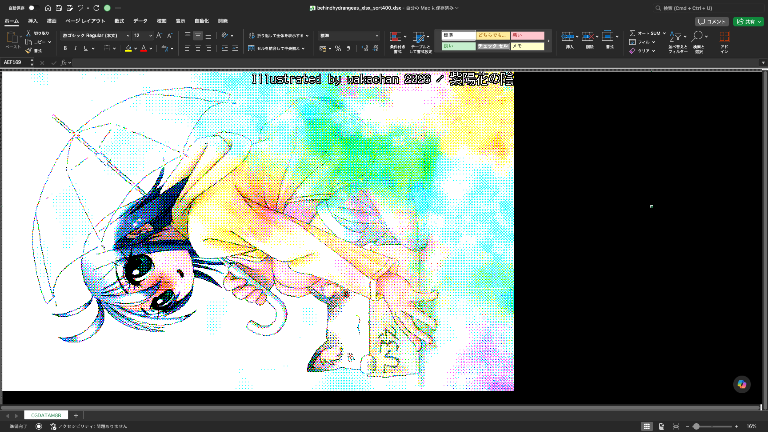Apply the 悪い cell style
Screen dimensions: 768x432
(527, 36)
